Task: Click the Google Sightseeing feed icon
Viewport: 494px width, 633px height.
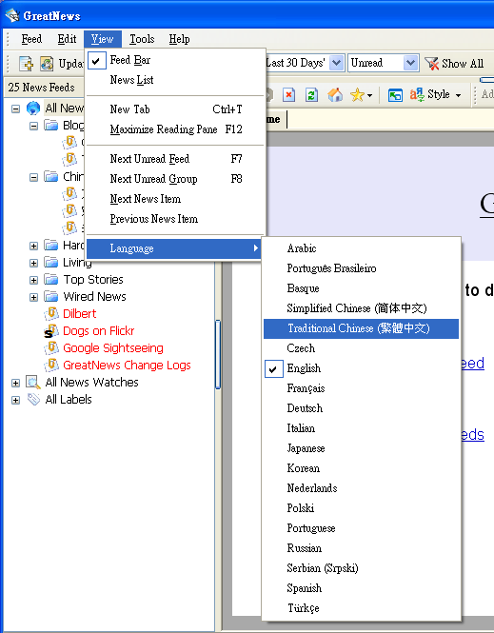Action: click(x=51, y=348)
